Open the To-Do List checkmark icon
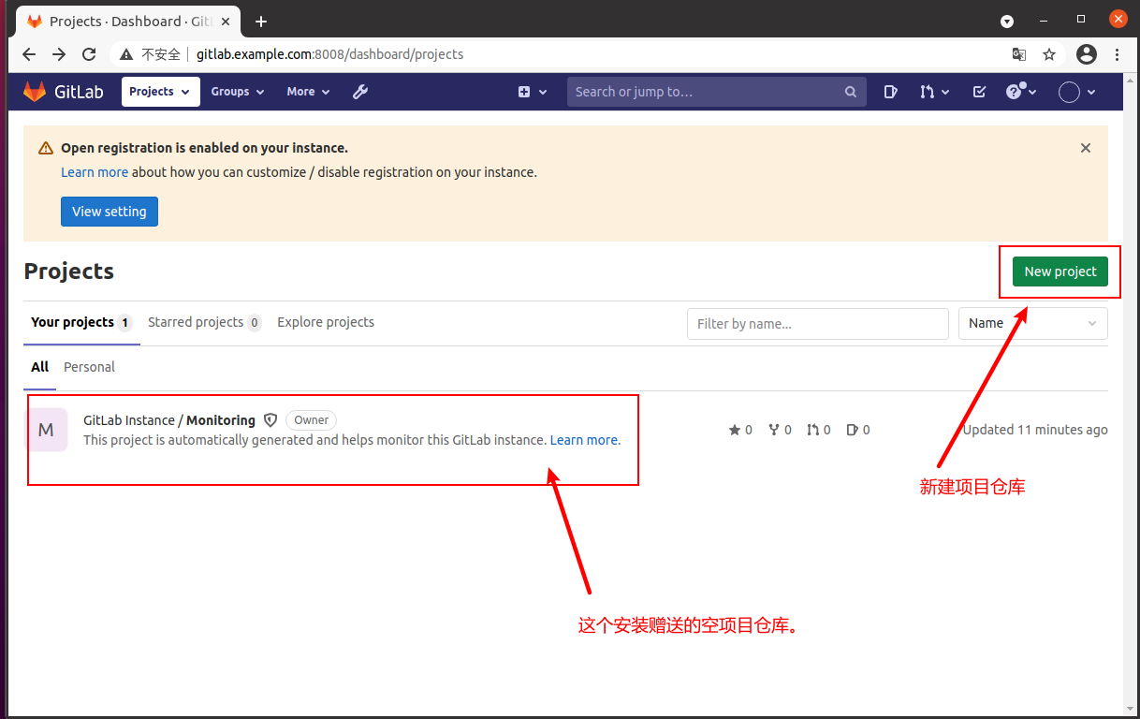Viewport: 1140px width, 719px height. 979,92
